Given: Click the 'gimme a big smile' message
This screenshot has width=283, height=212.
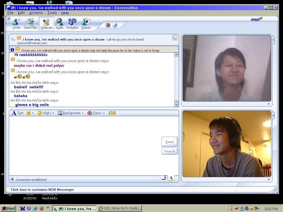Looking at the screenshot, I should [32, 105].
